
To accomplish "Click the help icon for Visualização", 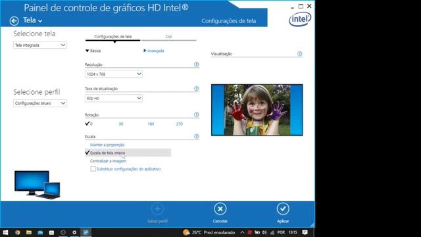I will click(x=300, y=54).
